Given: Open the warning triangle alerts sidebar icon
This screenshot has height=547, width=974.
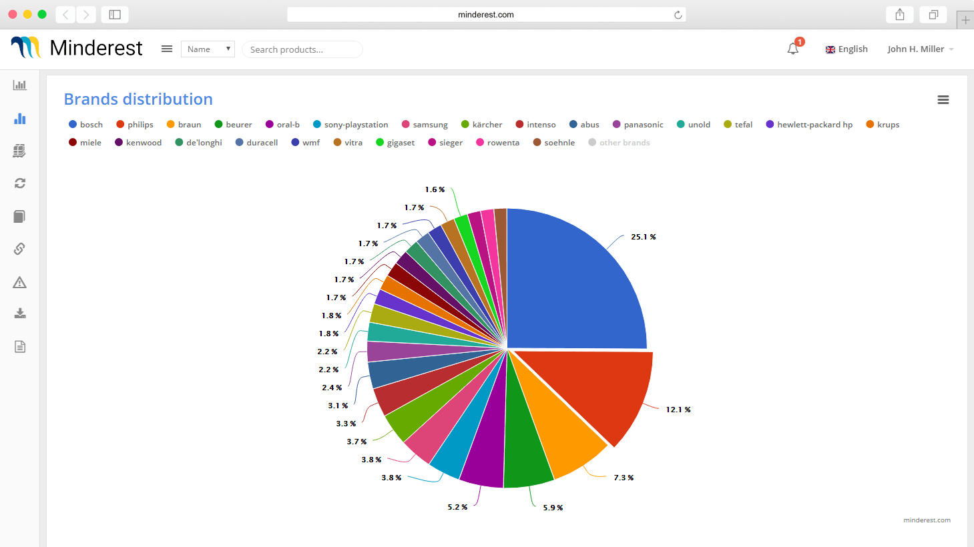Looking at the screenshot, I should coord(20,282).
